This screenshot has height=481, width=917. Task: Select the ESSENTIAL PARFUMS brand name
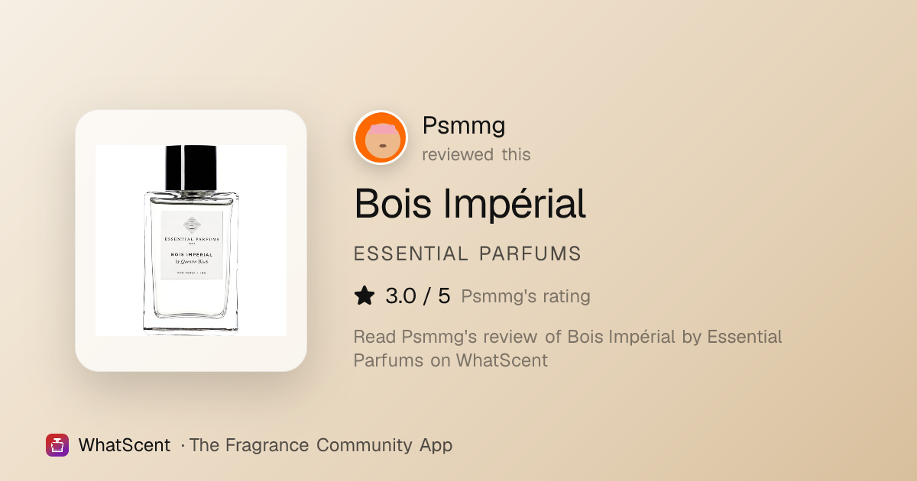tap(468, 254)
